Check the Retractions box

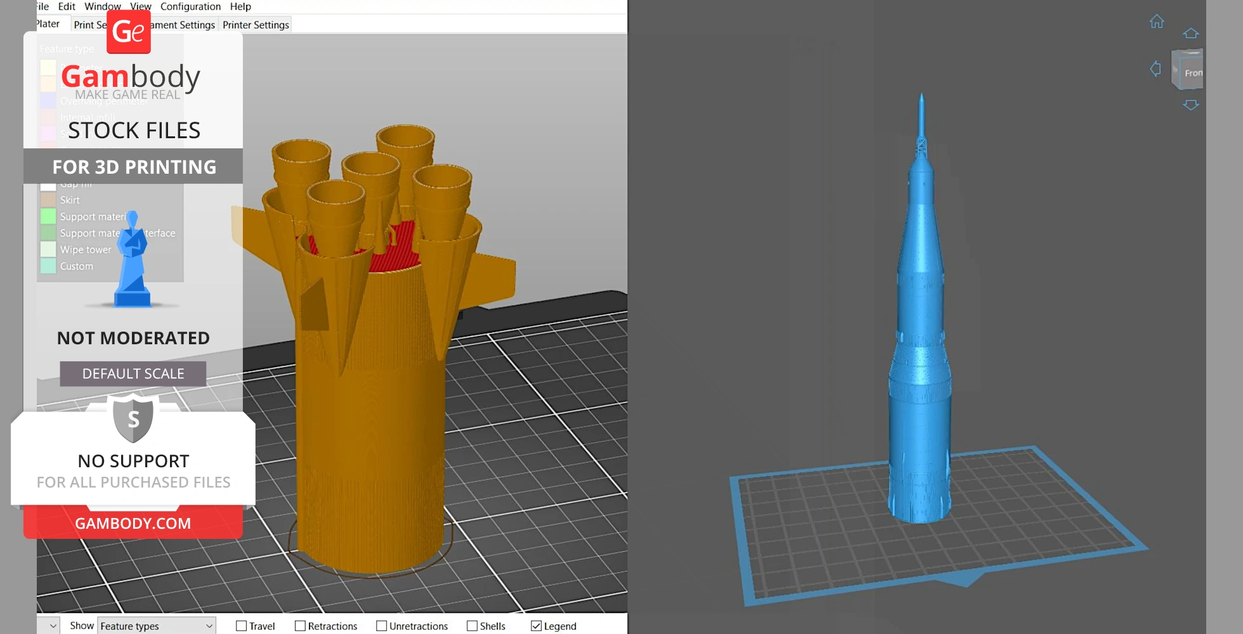point(301,626)
